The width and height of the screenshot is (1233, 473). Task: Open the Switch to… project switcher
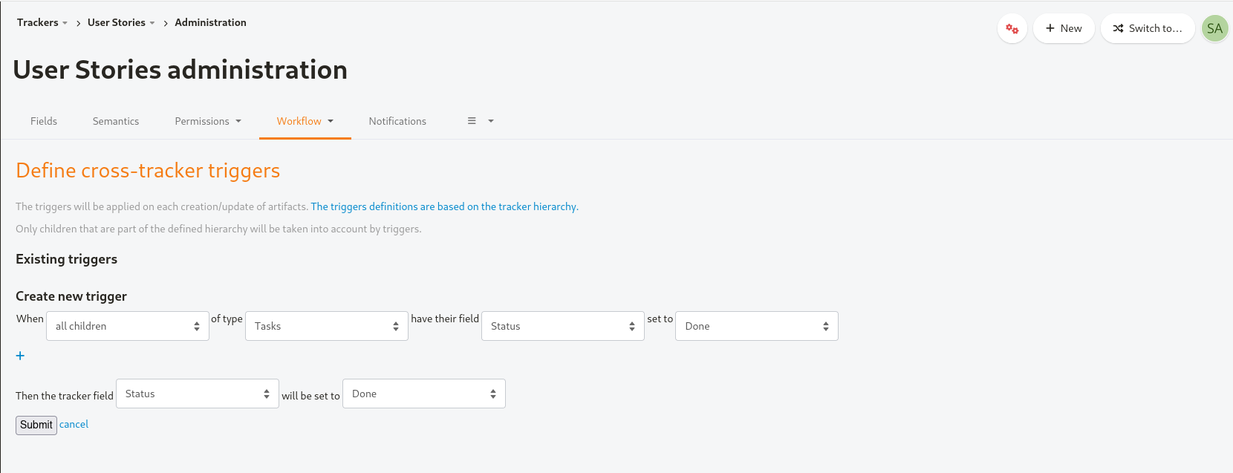[1147, 29]
